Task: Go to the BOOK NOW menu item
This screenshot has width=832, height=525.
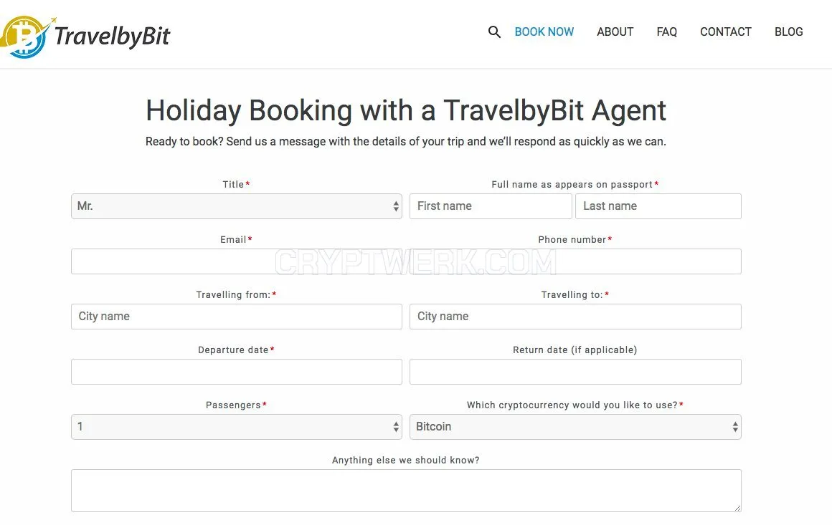Action: click(544, 32)
